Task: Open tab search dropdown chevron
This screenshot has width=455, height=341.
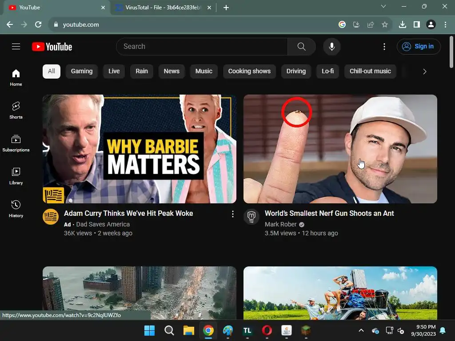Action: (x=383, y=6)
